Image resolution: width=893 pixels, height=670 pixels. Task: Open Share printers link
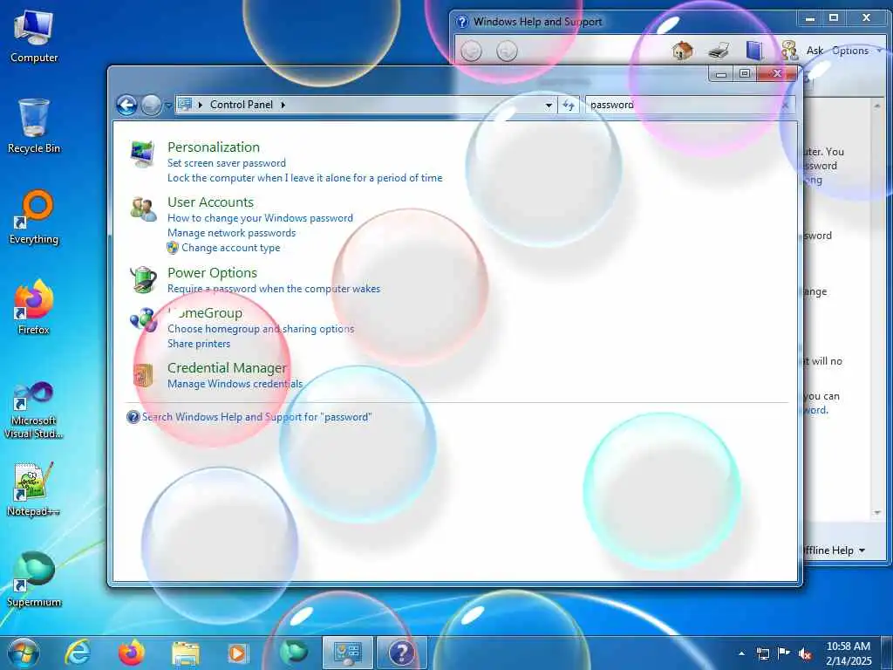click(x=199, y=344)
